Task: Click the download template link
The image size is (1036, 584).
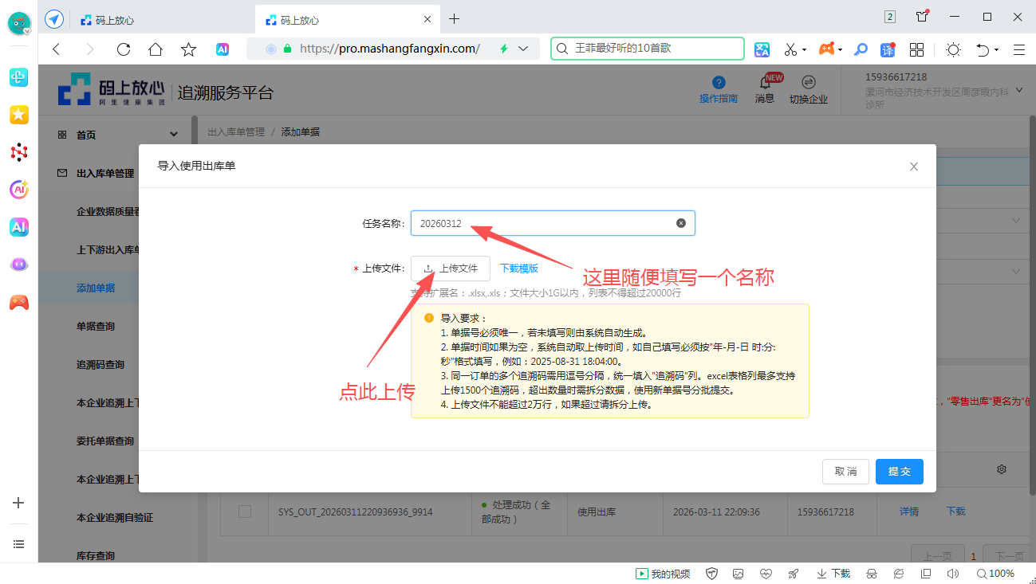Action: click(x=518, y=268)
